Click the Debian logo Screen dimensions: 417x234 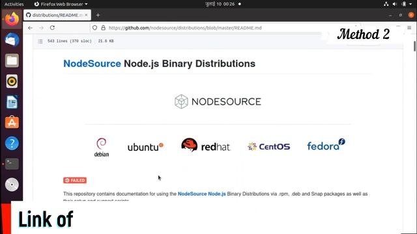point(102,147)
